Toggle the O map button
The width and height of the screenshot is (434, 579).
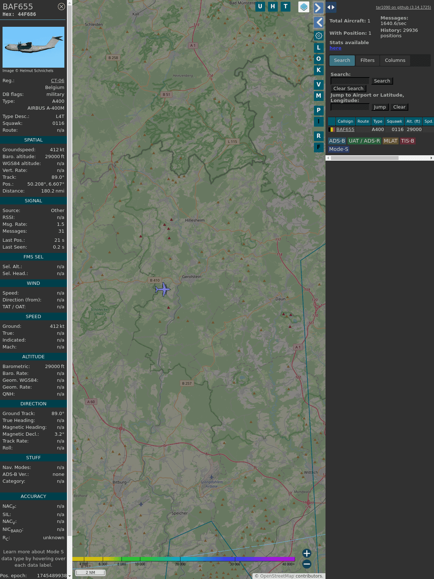point(319,59)
